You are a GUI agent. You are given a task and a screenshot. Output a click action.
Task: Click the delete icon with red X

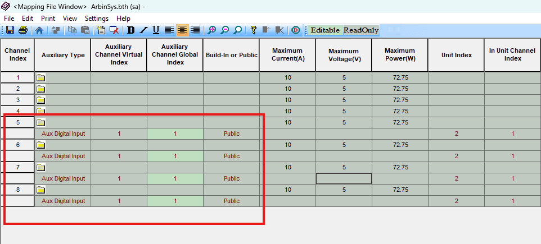tap(115, 30)
